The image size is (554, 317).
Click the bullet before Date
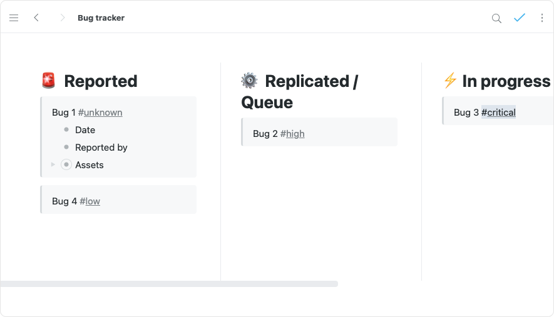coord(66,130)
